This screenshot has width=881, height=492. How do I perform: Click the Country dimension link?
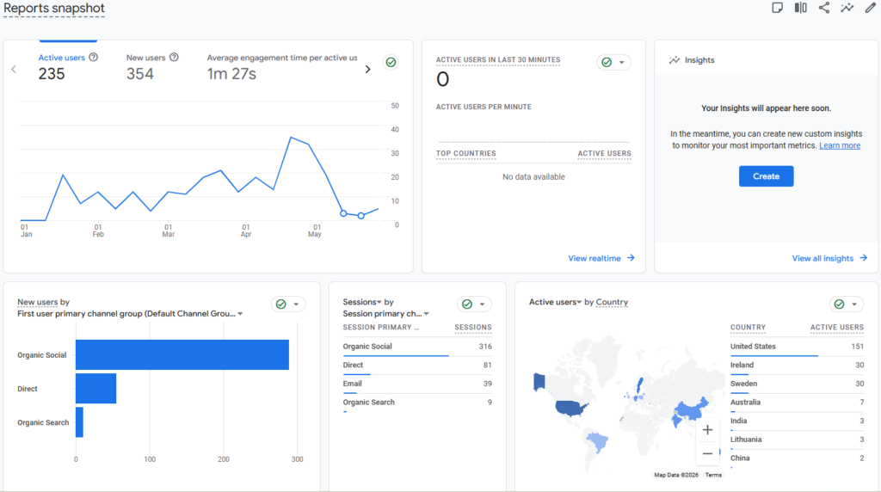click(x=612, y=302)
